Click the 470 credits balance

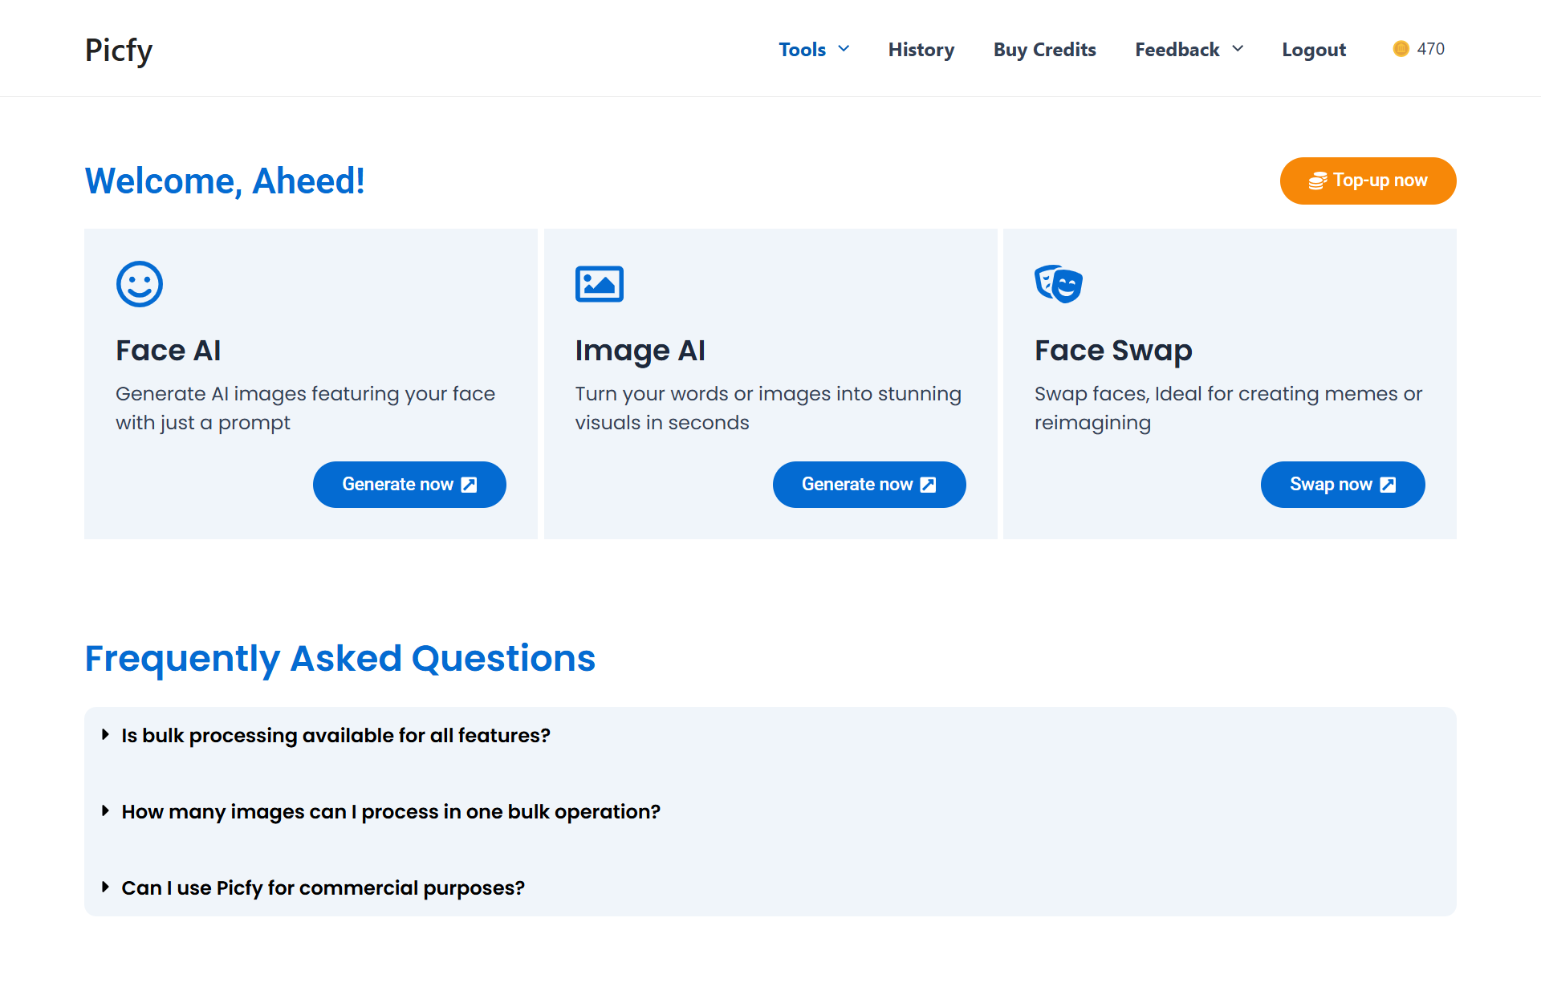click(x=1430, y=49)
